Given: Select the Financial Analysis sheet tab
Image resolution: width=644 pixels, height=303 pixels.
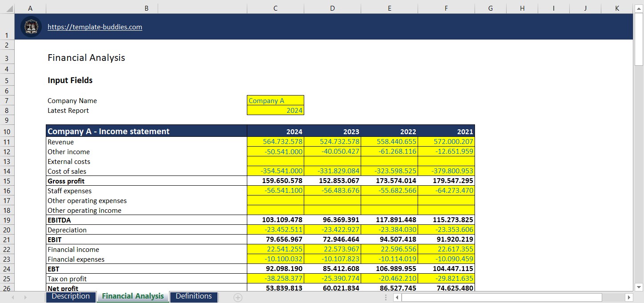Looking at the screenshot, I should click(x=133, y=296).
